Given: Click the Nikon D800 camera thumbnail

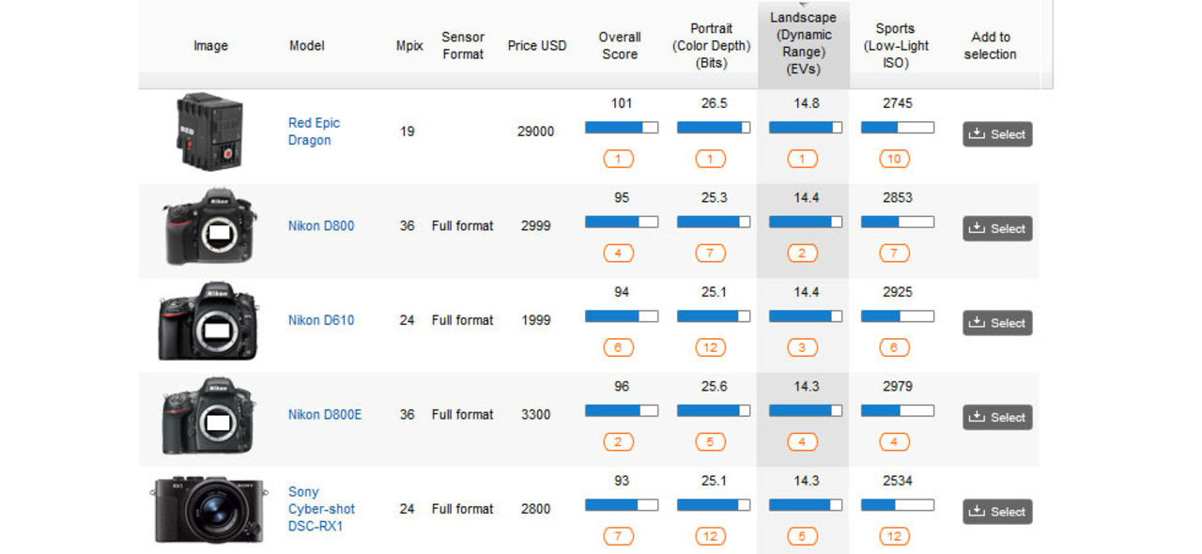Looking at the screenshot, I should point(209,226).
